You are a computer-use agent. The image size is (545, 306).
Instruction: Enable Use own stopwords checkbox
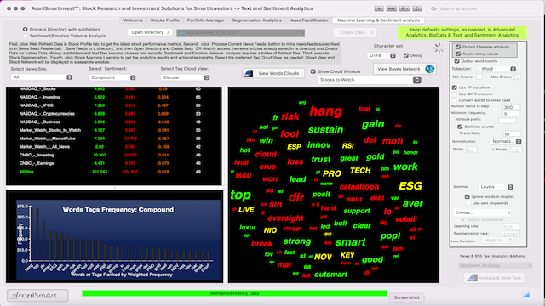(468, 203)
